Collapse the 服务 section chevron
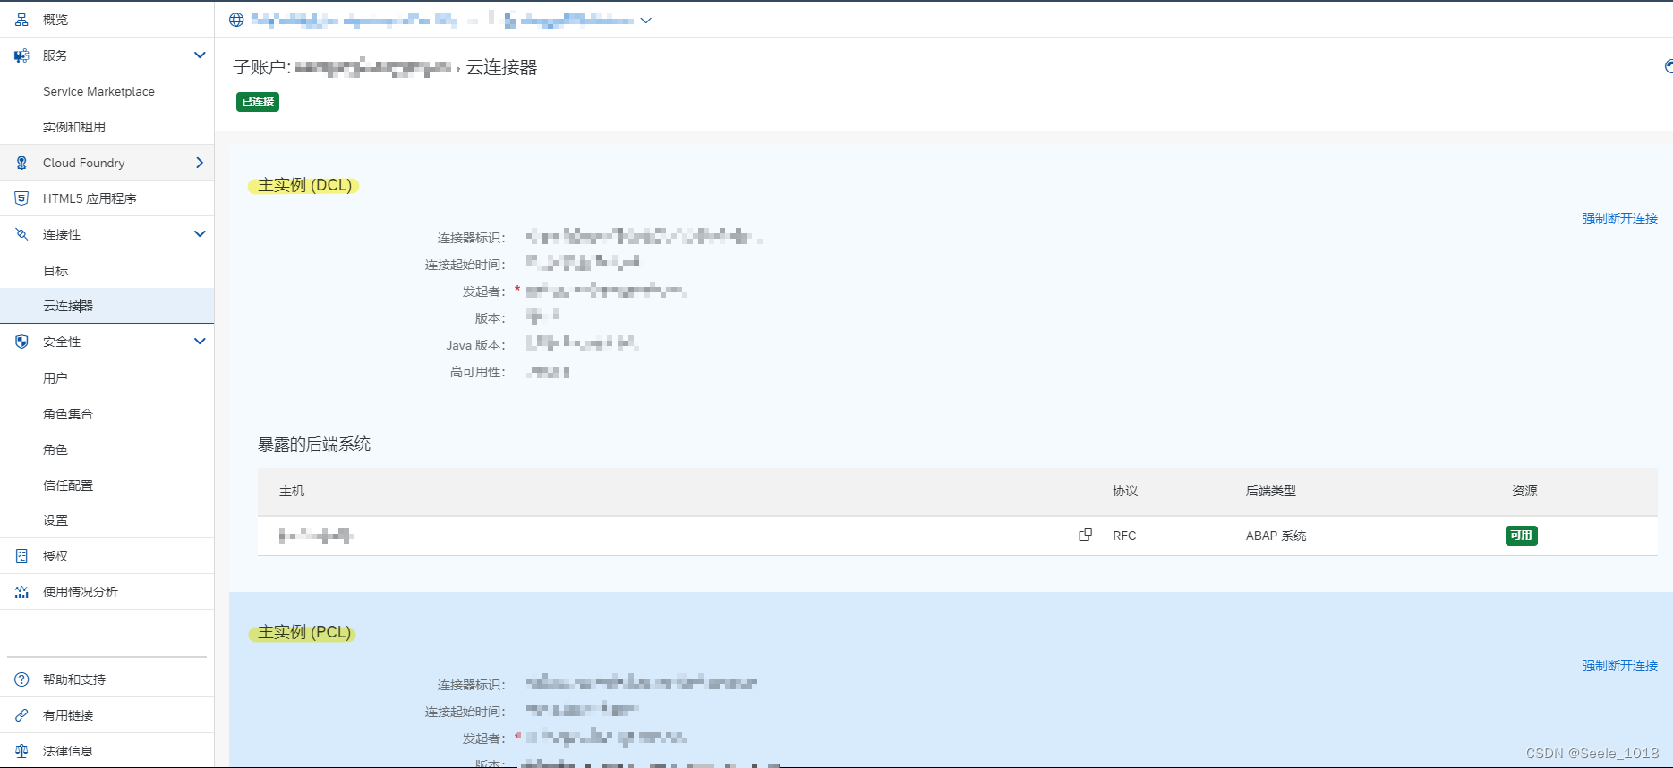This screenshot has width=1673, height=768. [x=200, y=55]
